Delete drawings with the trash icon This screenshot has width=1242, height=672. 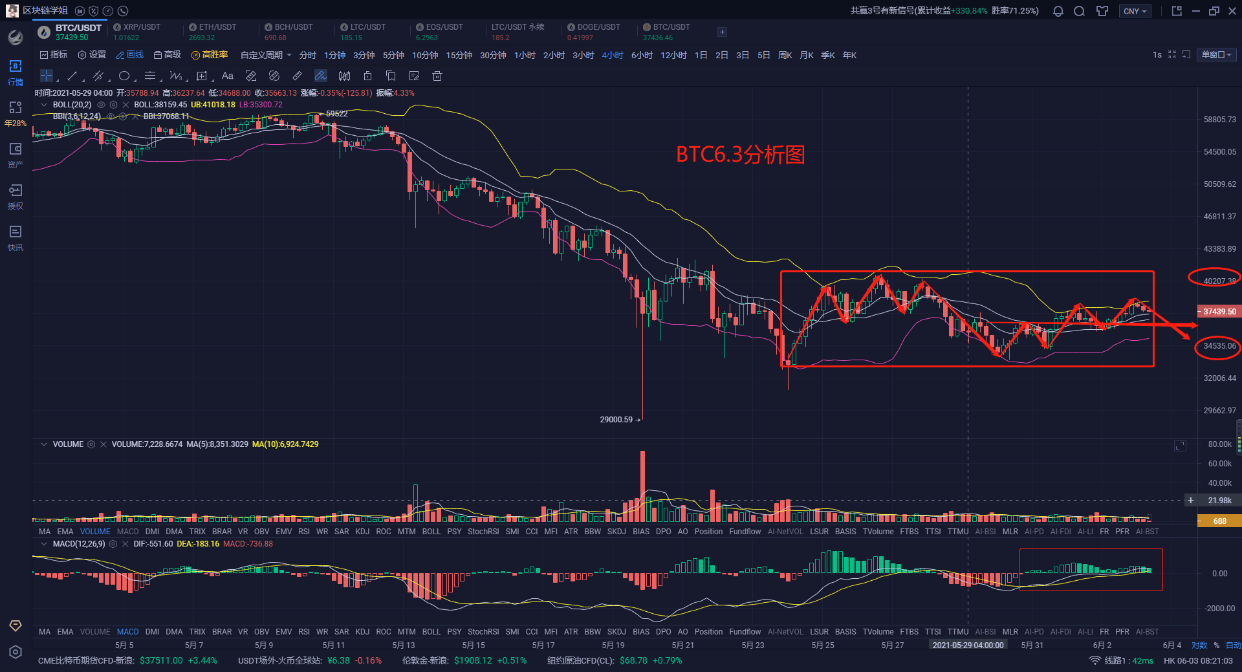(x=437, y=76)
